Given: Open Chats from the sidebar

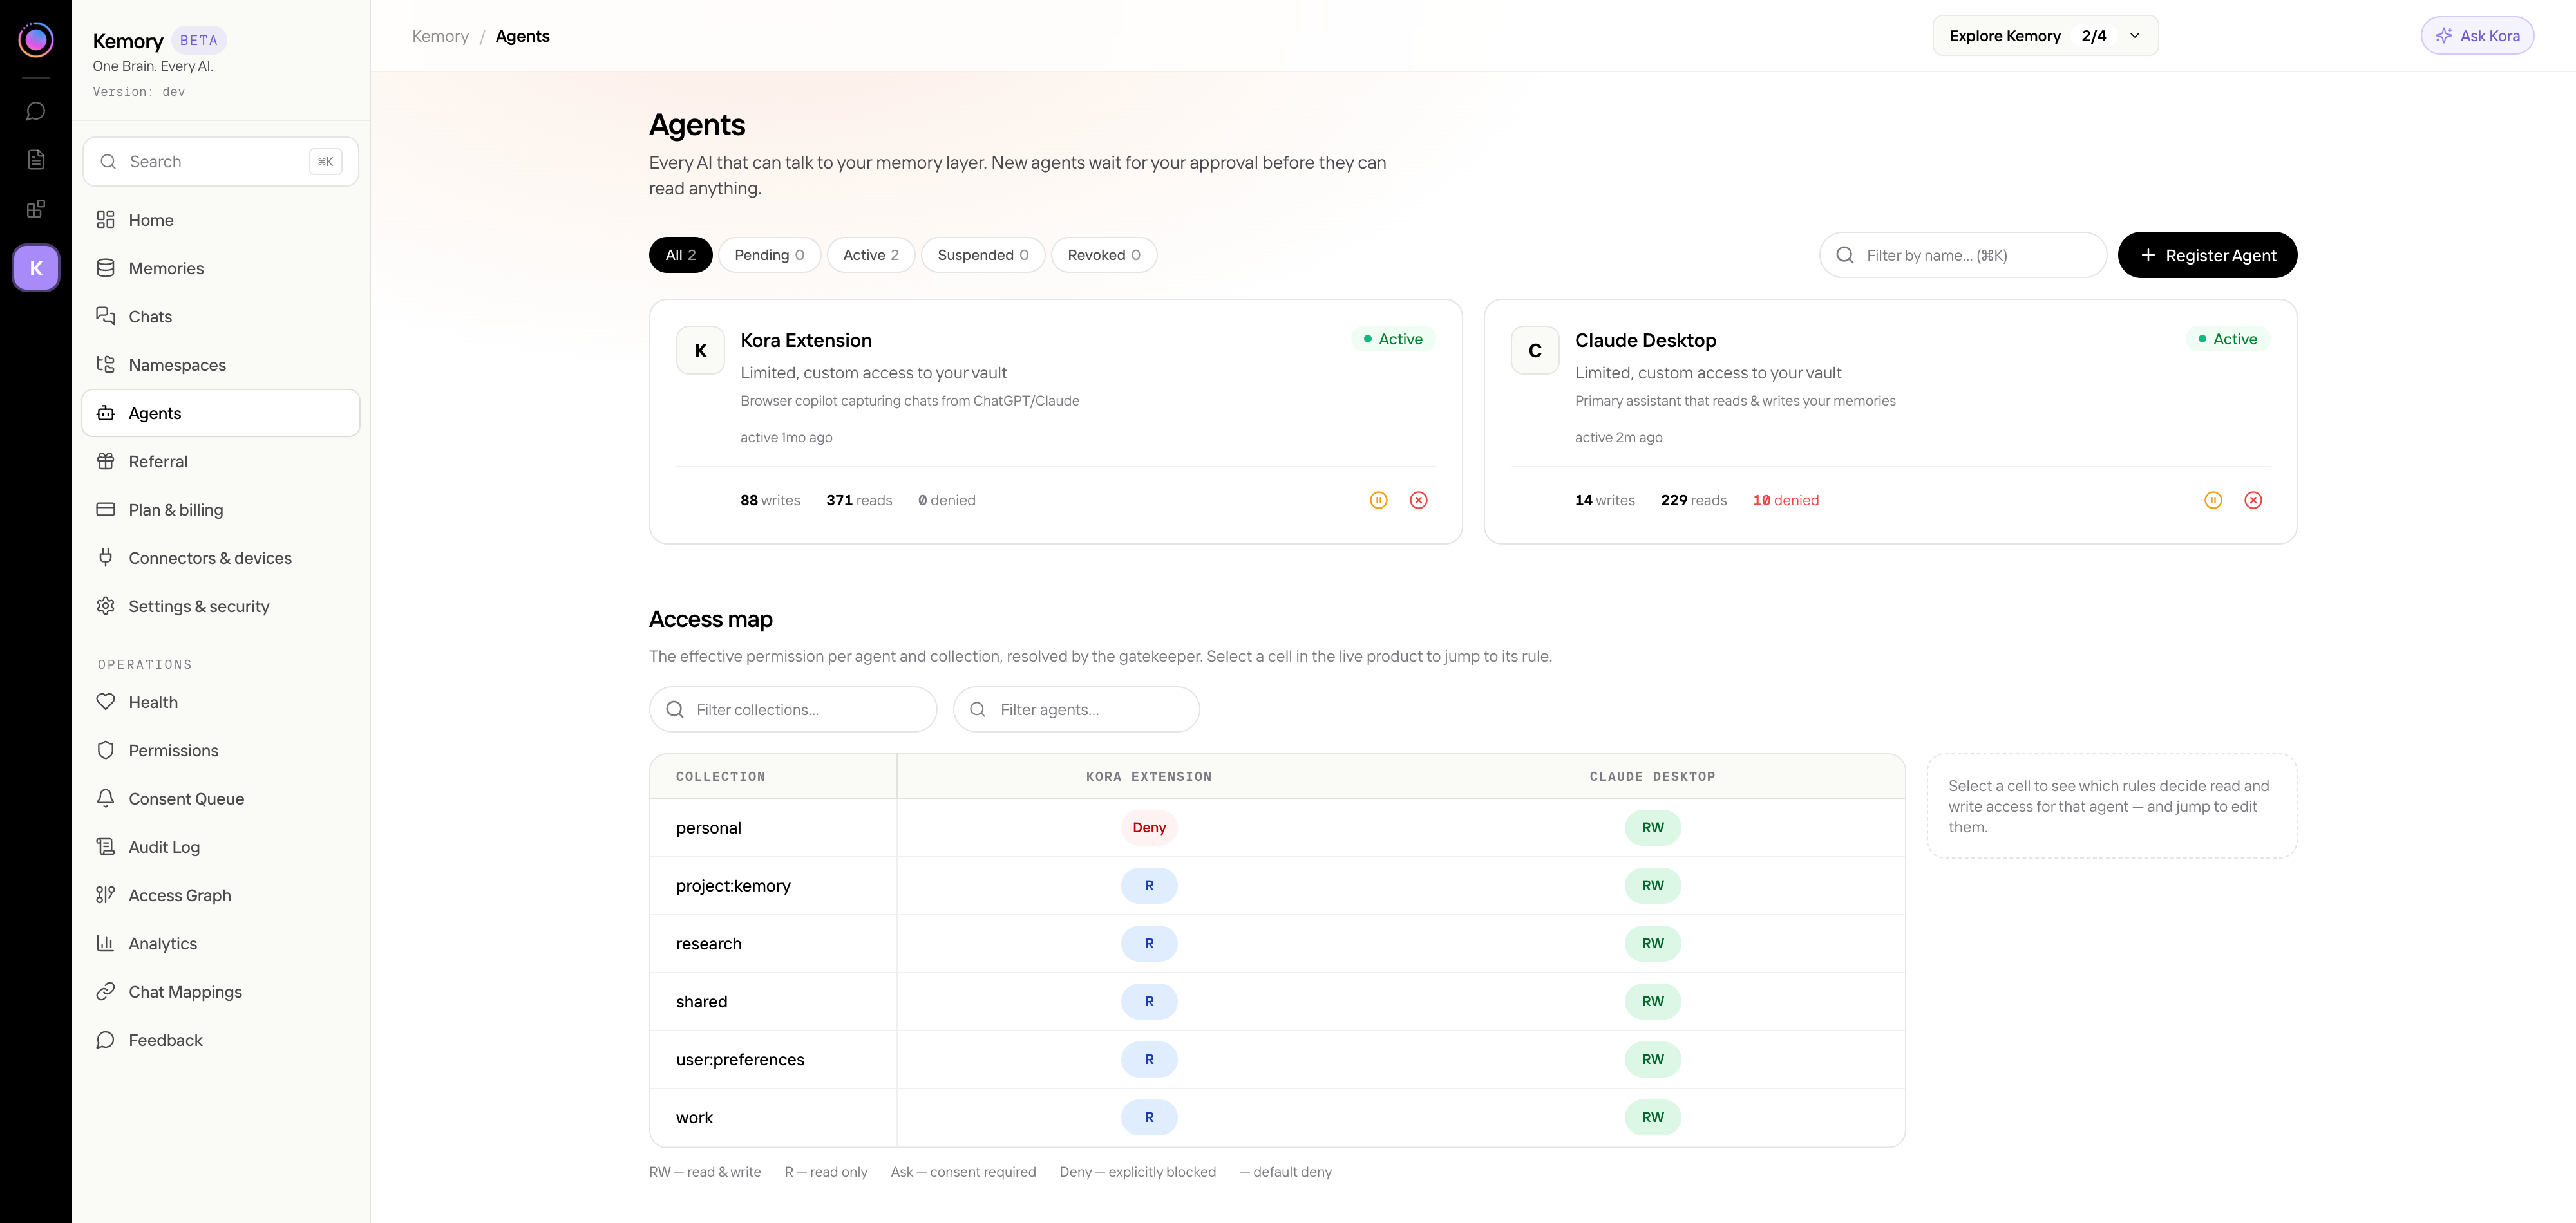Looking at the screenshot, I should pos(221,317).
